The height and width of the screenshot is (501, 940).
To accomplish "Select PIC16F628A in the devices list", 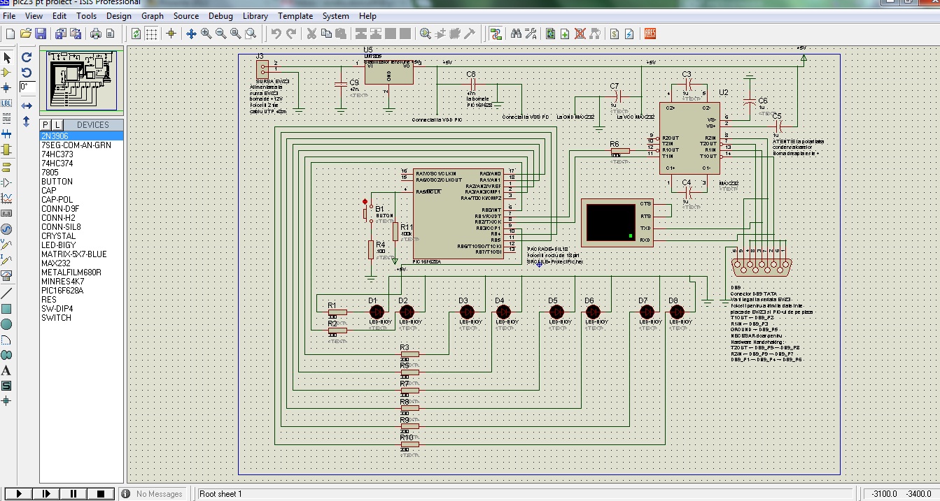I will click(x=81, y=291).
